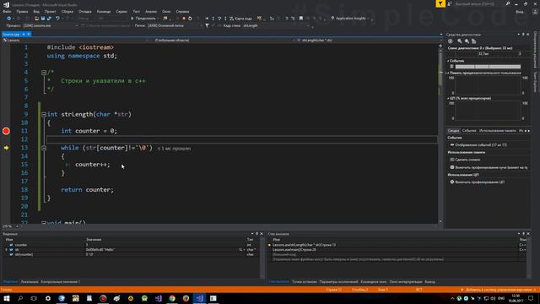
Task: Collapse the ЦП (% всех процессоров) graph
Action: pyautogui.click(x=448, y=99)
